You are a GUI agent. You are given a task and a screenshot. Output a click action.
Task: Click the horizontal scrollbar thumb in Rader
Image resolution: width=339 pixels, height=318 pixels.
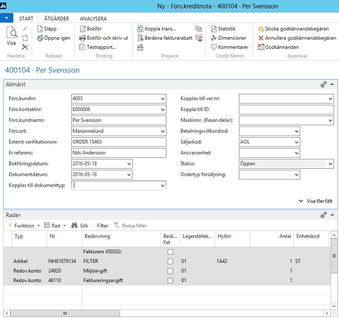(65, 313)
